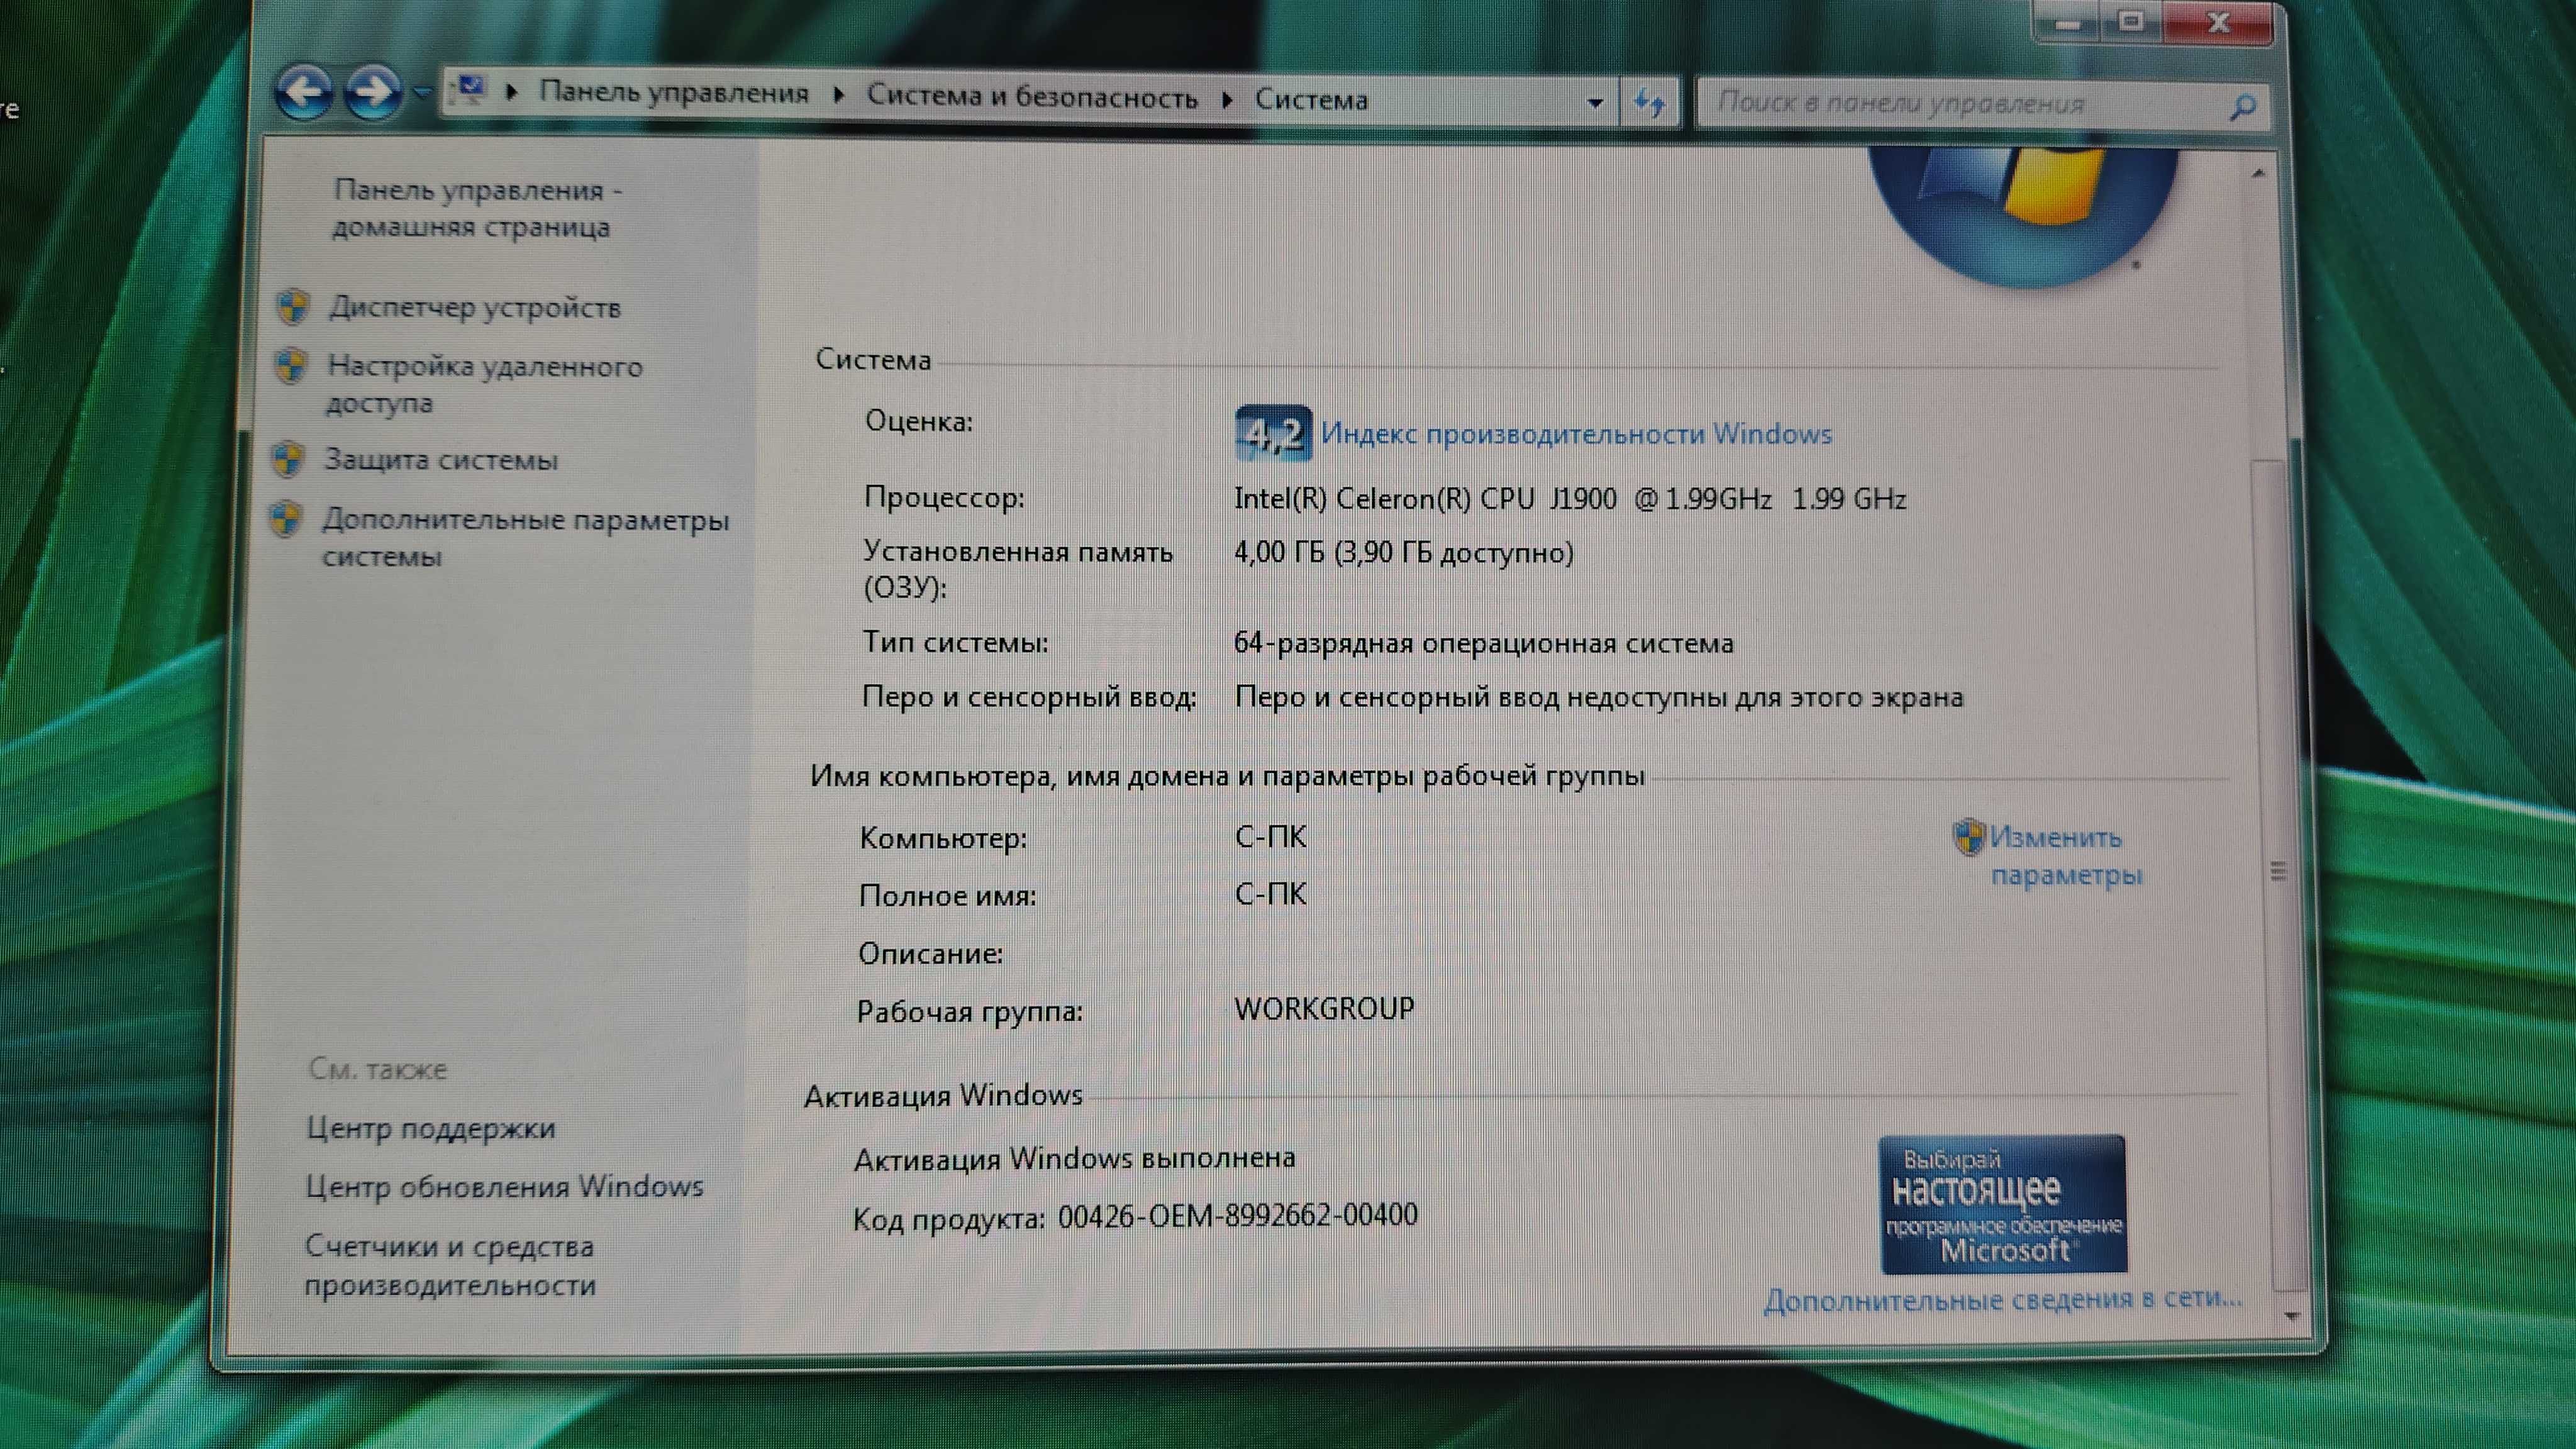The image size is (2576, 1449).
Task: Click the 'С-ПК' value next to 'Компьютер:'
Action: coord(1270,837)
